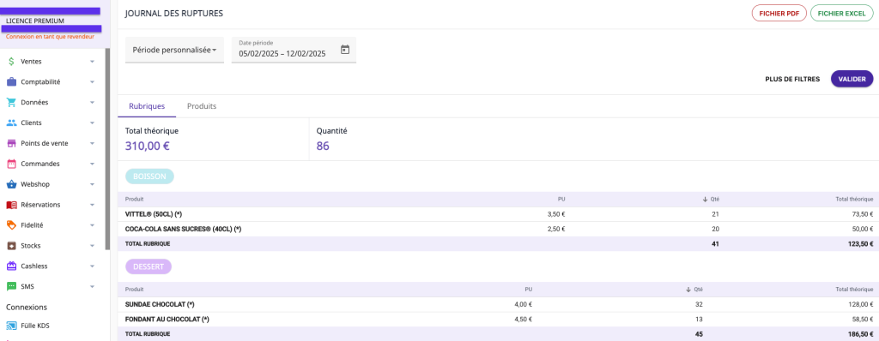The width and height of the screenshot is (879, 341).
Task: Click the 310,00 € total théorique value
Action: click(148, 147)
